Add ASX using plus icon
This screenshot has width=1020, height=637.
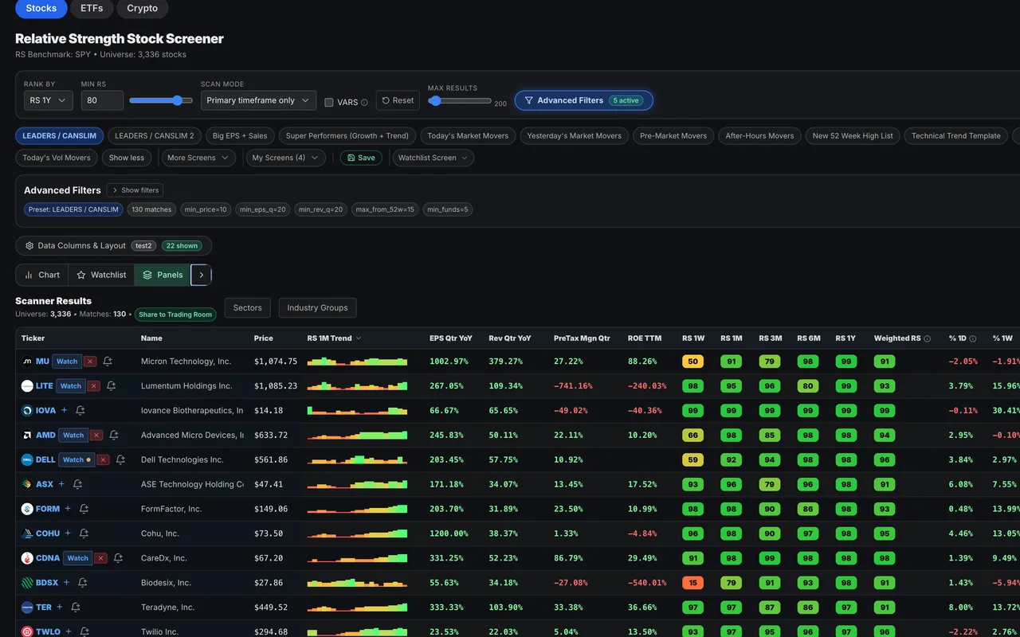click(x=62, y=484)
